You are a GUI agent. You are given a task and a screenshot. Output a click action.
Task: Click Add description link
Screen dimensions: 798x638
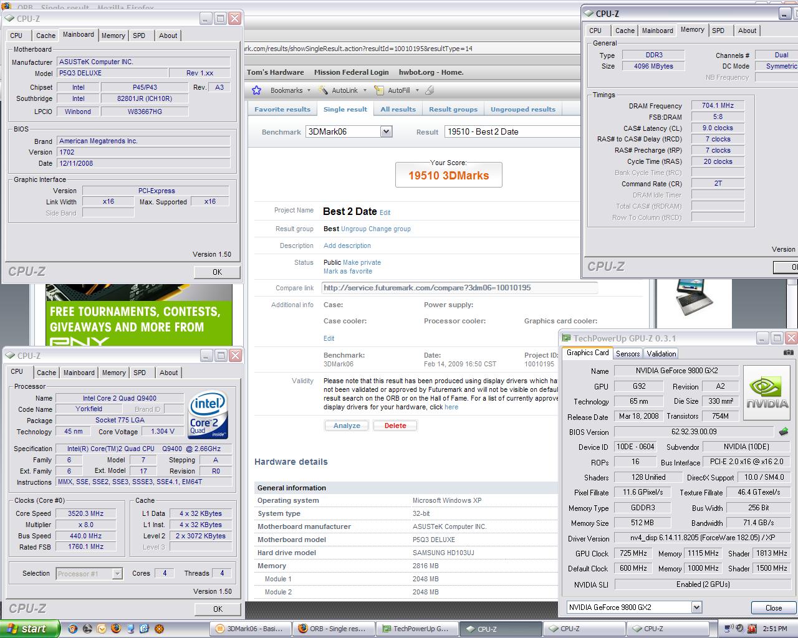click(x=347, y=245)
